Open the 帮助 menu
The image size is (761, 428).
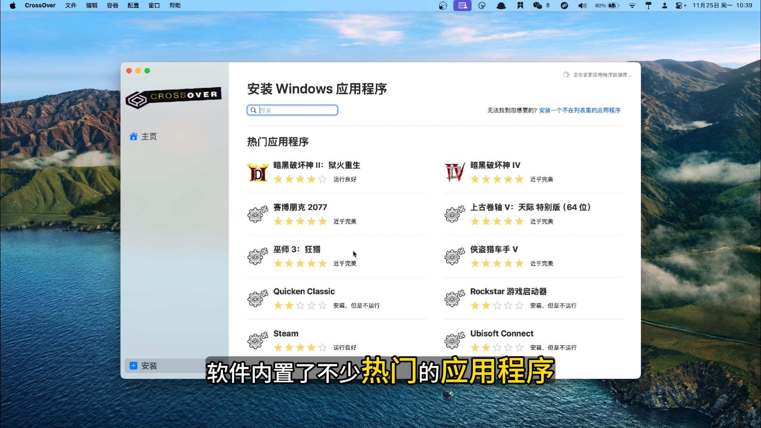175,6
